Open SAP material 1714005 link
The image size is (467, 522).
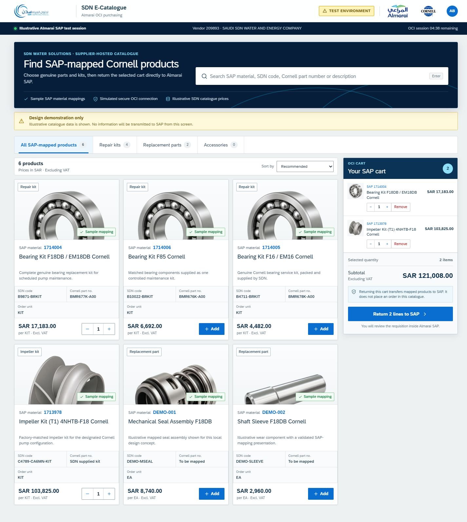coord(271,248)
